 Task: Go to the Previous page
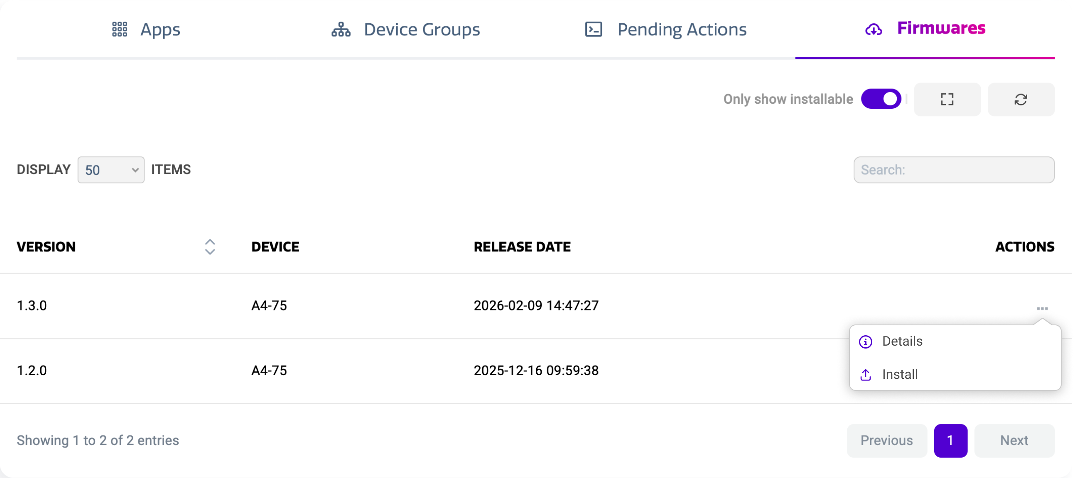pyautogui.click(x=886, y=441)
